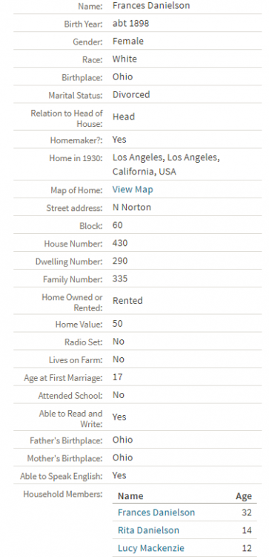Select the house number value 430
Viewport: 269px width, 557px height.
pos(120,243)
